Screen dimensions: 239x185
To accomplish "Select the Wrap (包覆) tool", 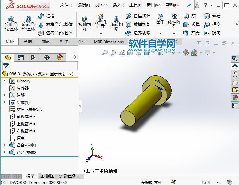I will (212, 16).
